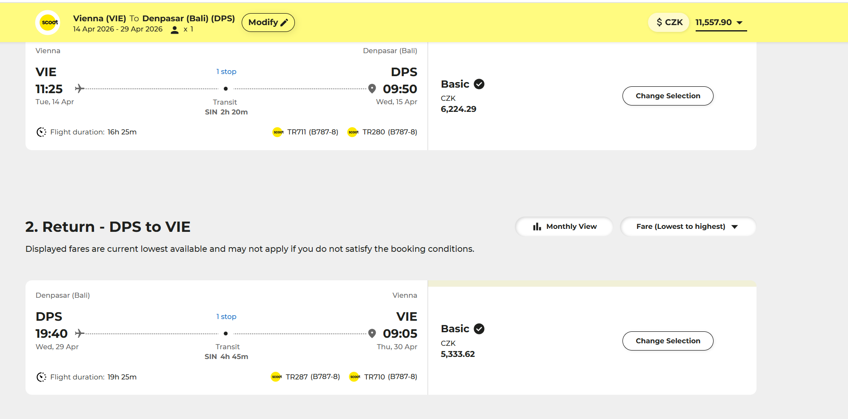
Task: Open the Modify search button
Action: coord(268,23)
